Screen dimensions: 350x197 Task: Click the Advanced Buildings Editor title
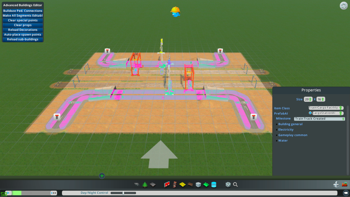[x=23, y=5]
